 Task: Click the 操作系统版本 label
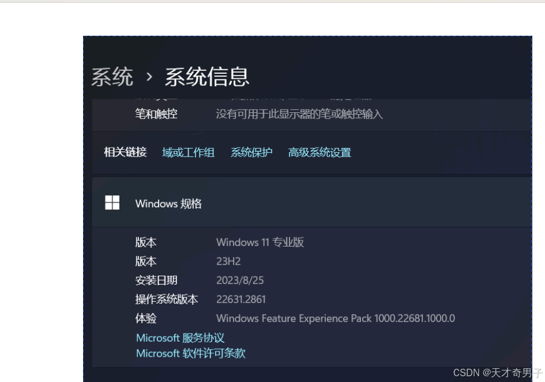[x=167, y=299]
